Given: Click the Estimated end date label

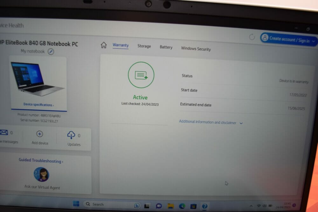Looking at the screenshot, I should 196,105.
